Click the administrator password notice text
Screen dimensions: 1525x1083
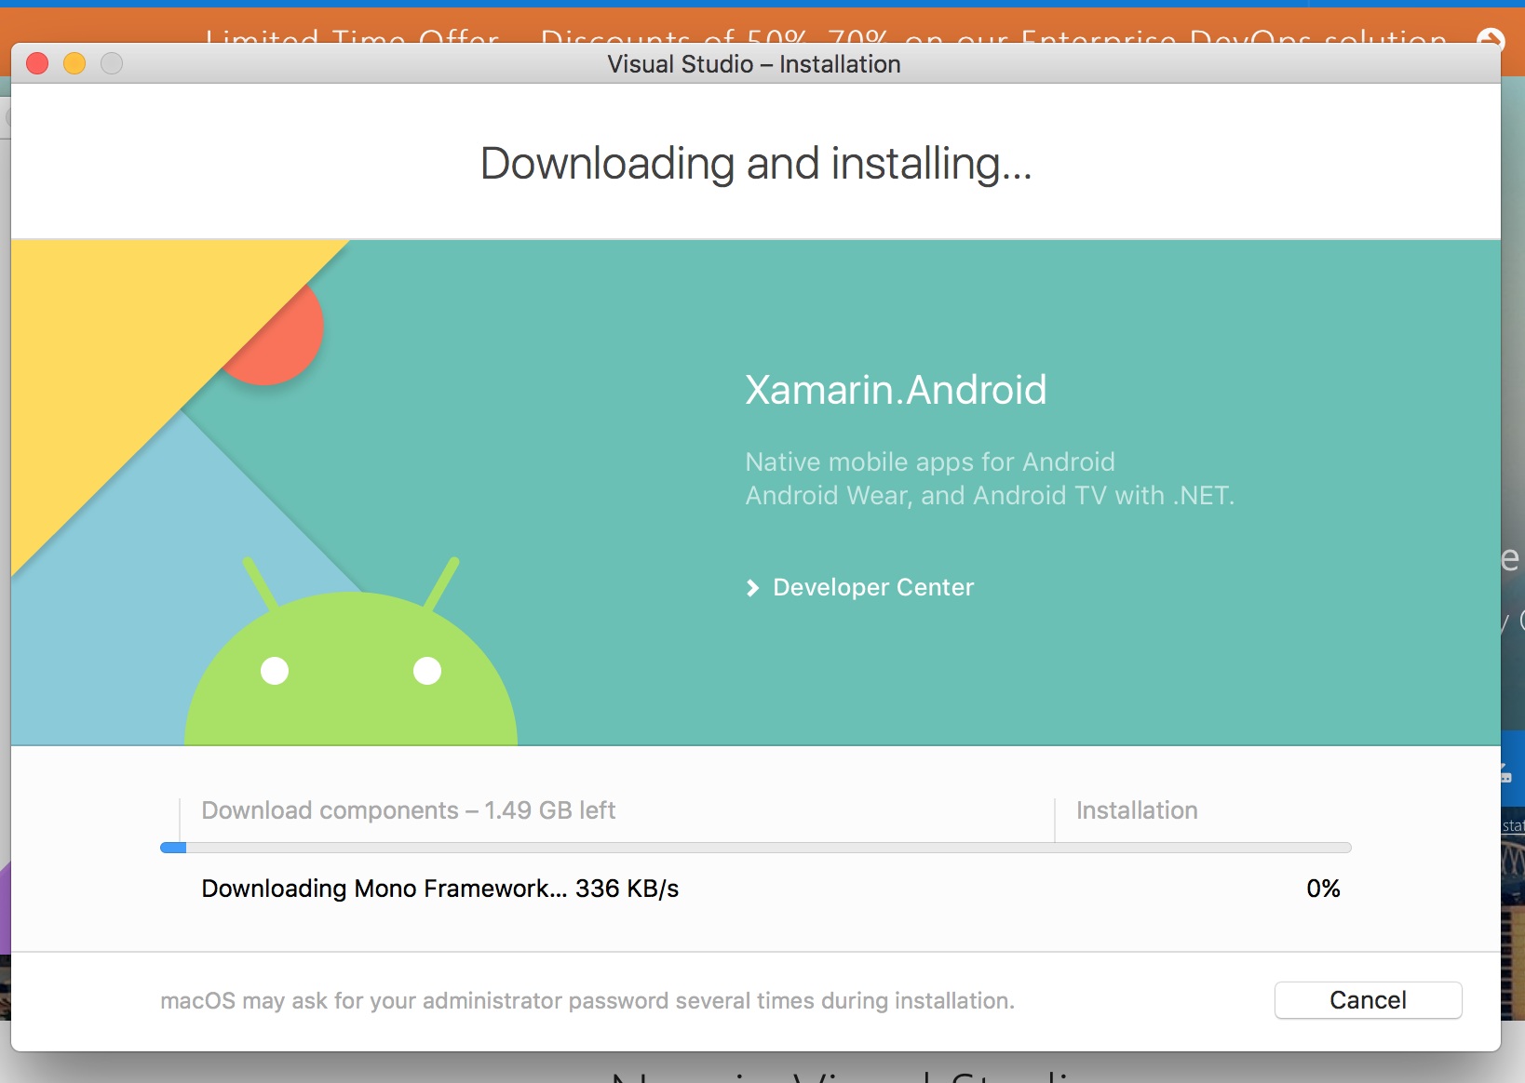(587, 1001)
